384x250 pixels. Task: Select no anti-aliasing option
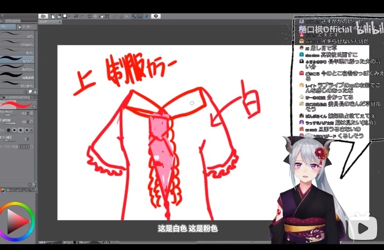tap(9, 130)
